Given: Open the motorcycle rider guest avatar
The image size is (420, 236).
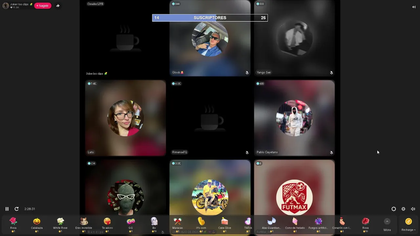Looking at the screenshot, I should coord(210,198).
